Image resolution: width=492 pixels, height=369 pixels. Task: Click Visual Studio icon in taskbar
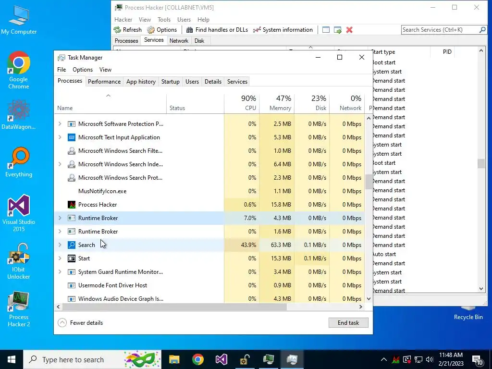pos(221,359)
